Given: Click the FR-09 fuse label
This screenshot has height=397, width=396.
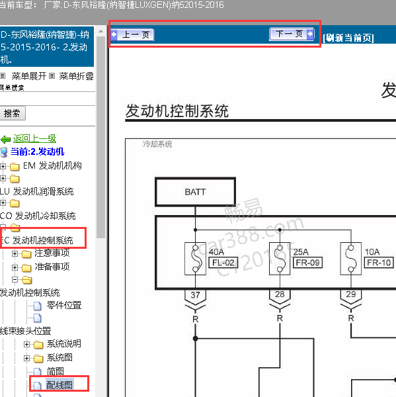Looking at the screenshot, I should [x=307, y=263].
